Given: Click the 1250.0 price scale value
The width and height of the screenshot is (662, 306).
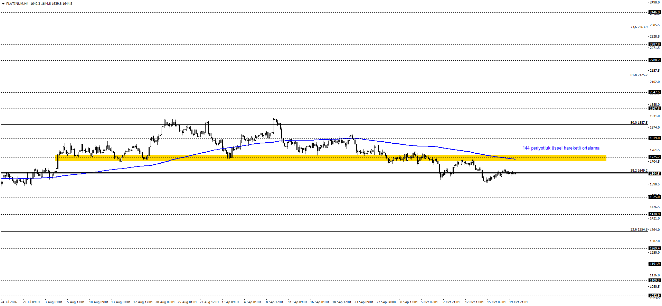Looking at the screenshot, I should click(655, 253).
